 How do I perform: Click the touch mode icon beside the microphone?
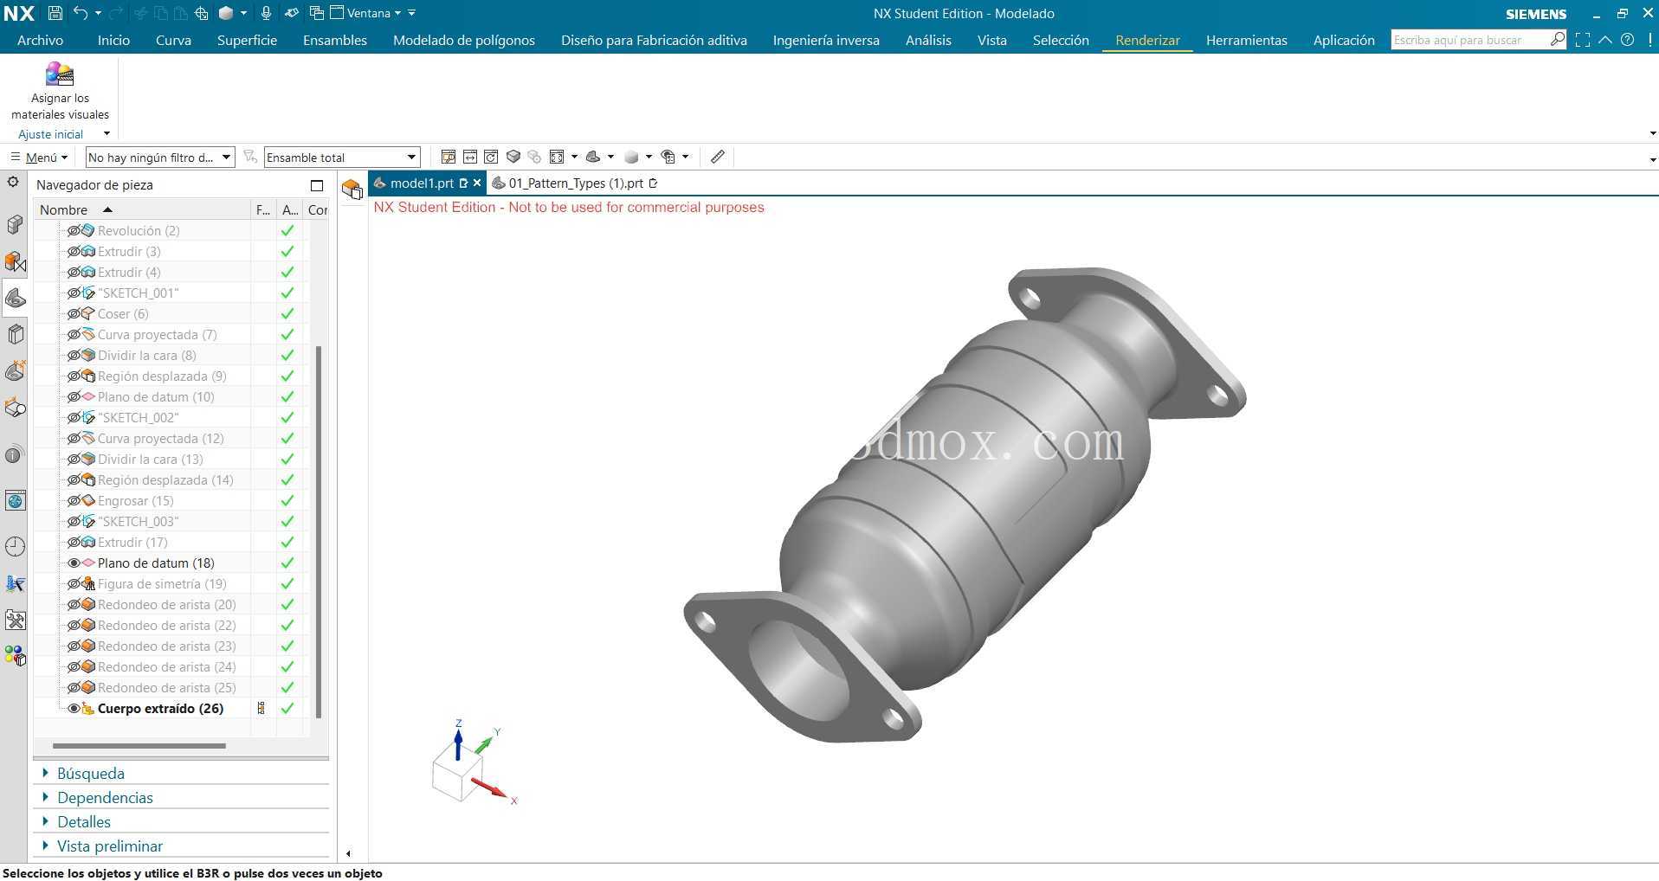[292, 13]
